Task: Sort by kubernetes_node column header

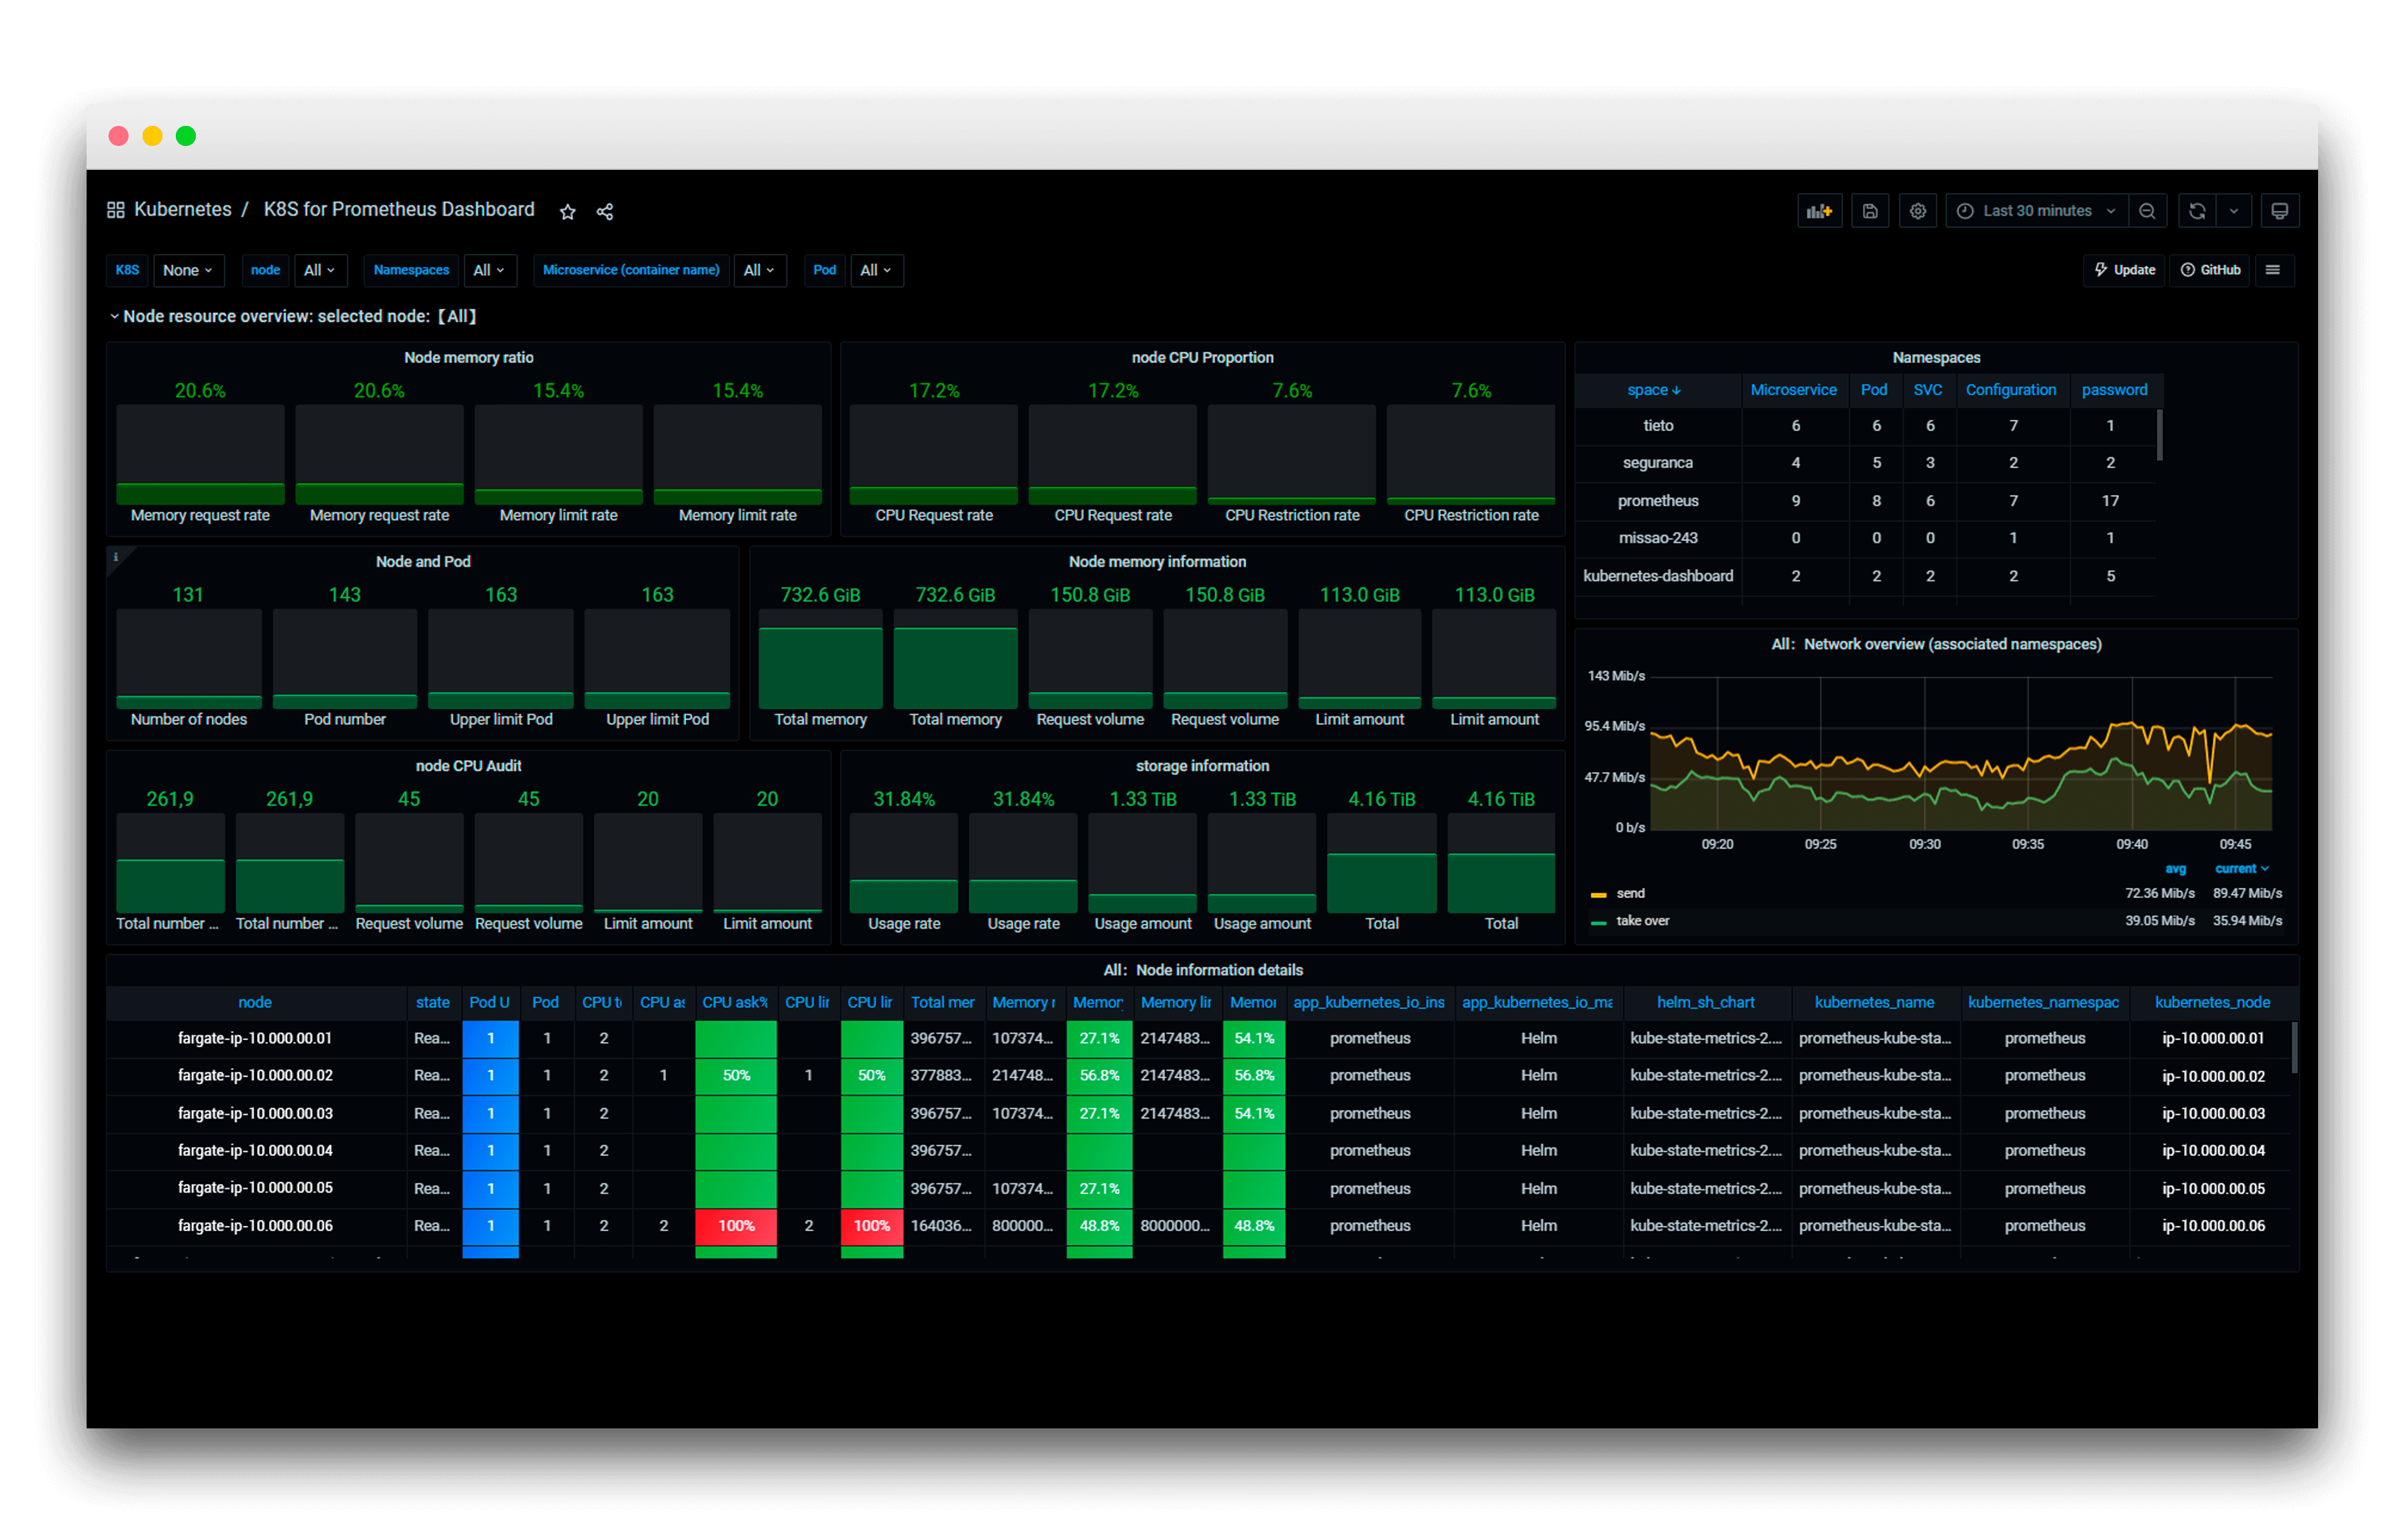Action: (x=2212, y=1002)
